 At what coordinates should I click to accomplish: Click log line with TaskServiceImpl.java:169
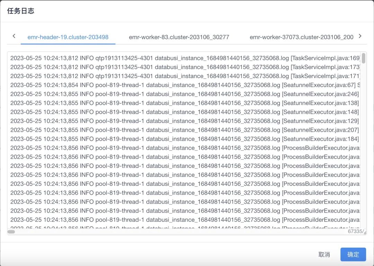click(x=185, y=58)
